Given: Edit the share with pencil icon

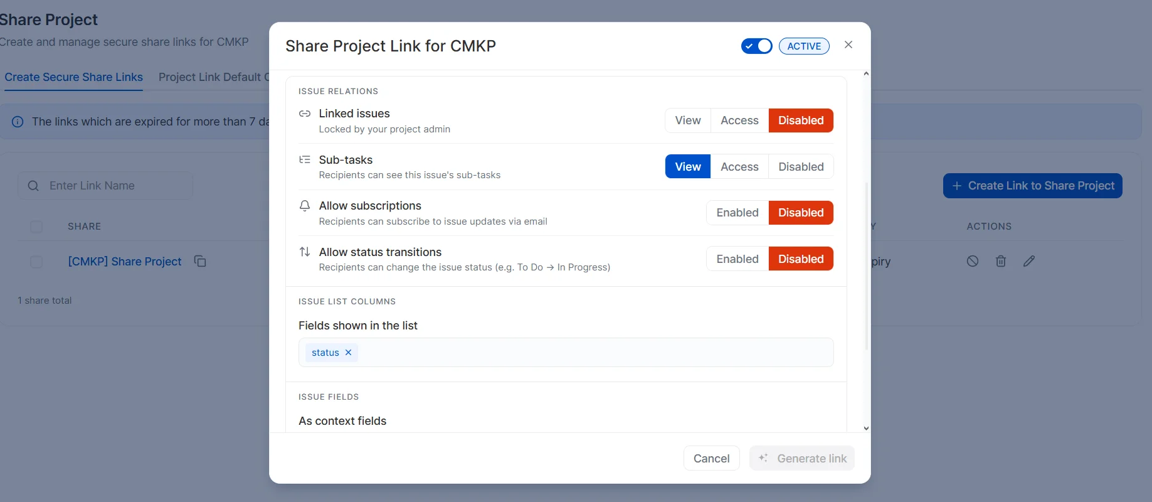Looking at the screenshot, I should coord(1029,261).
